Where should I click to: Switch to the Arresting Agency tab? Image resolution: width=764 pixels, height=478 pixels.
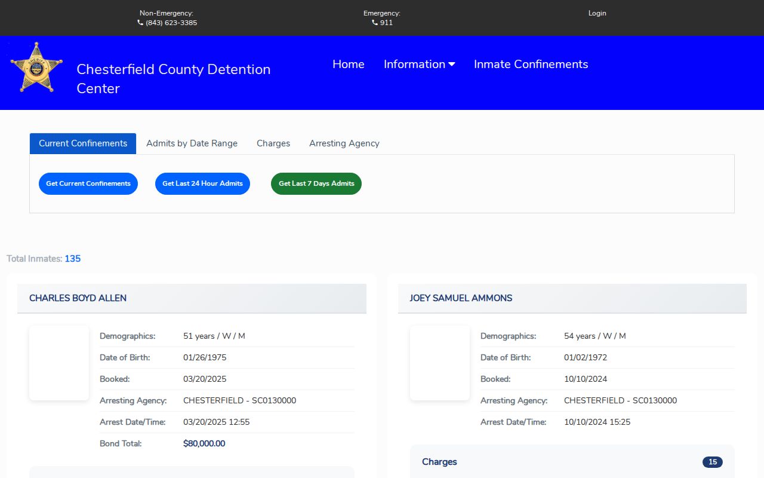(x=344, y=143)
